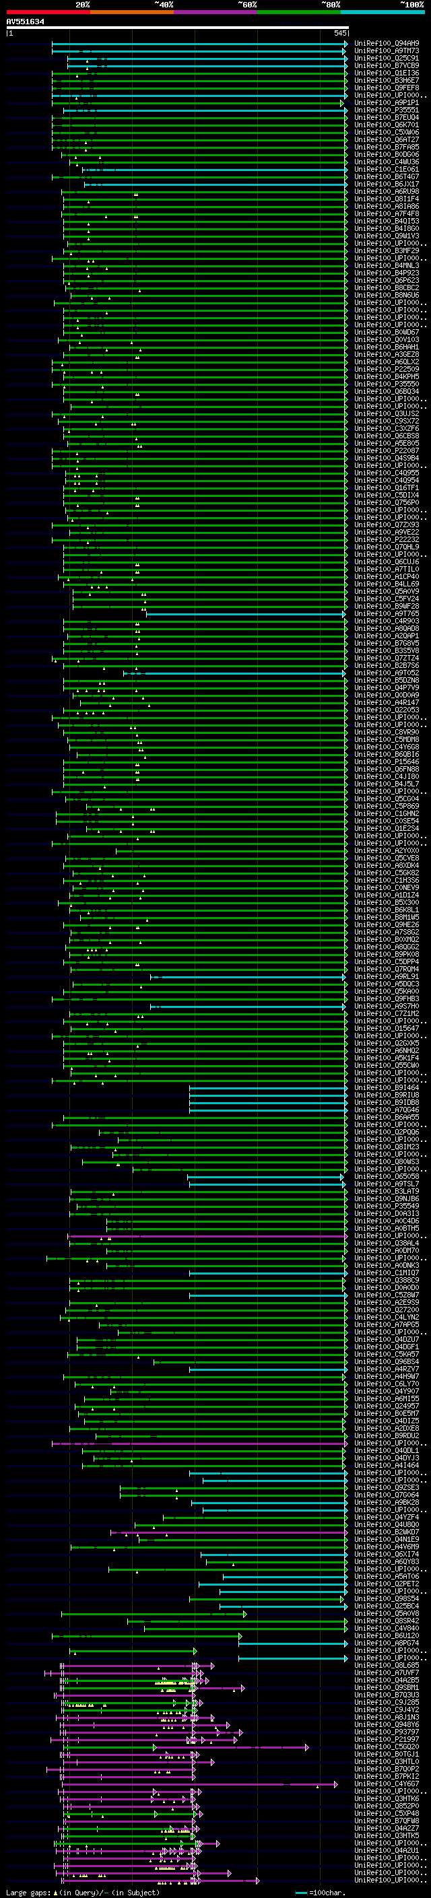Select the UniRef100_A9T052 label
The image size is (431, 1898).
tap(387, 673)
